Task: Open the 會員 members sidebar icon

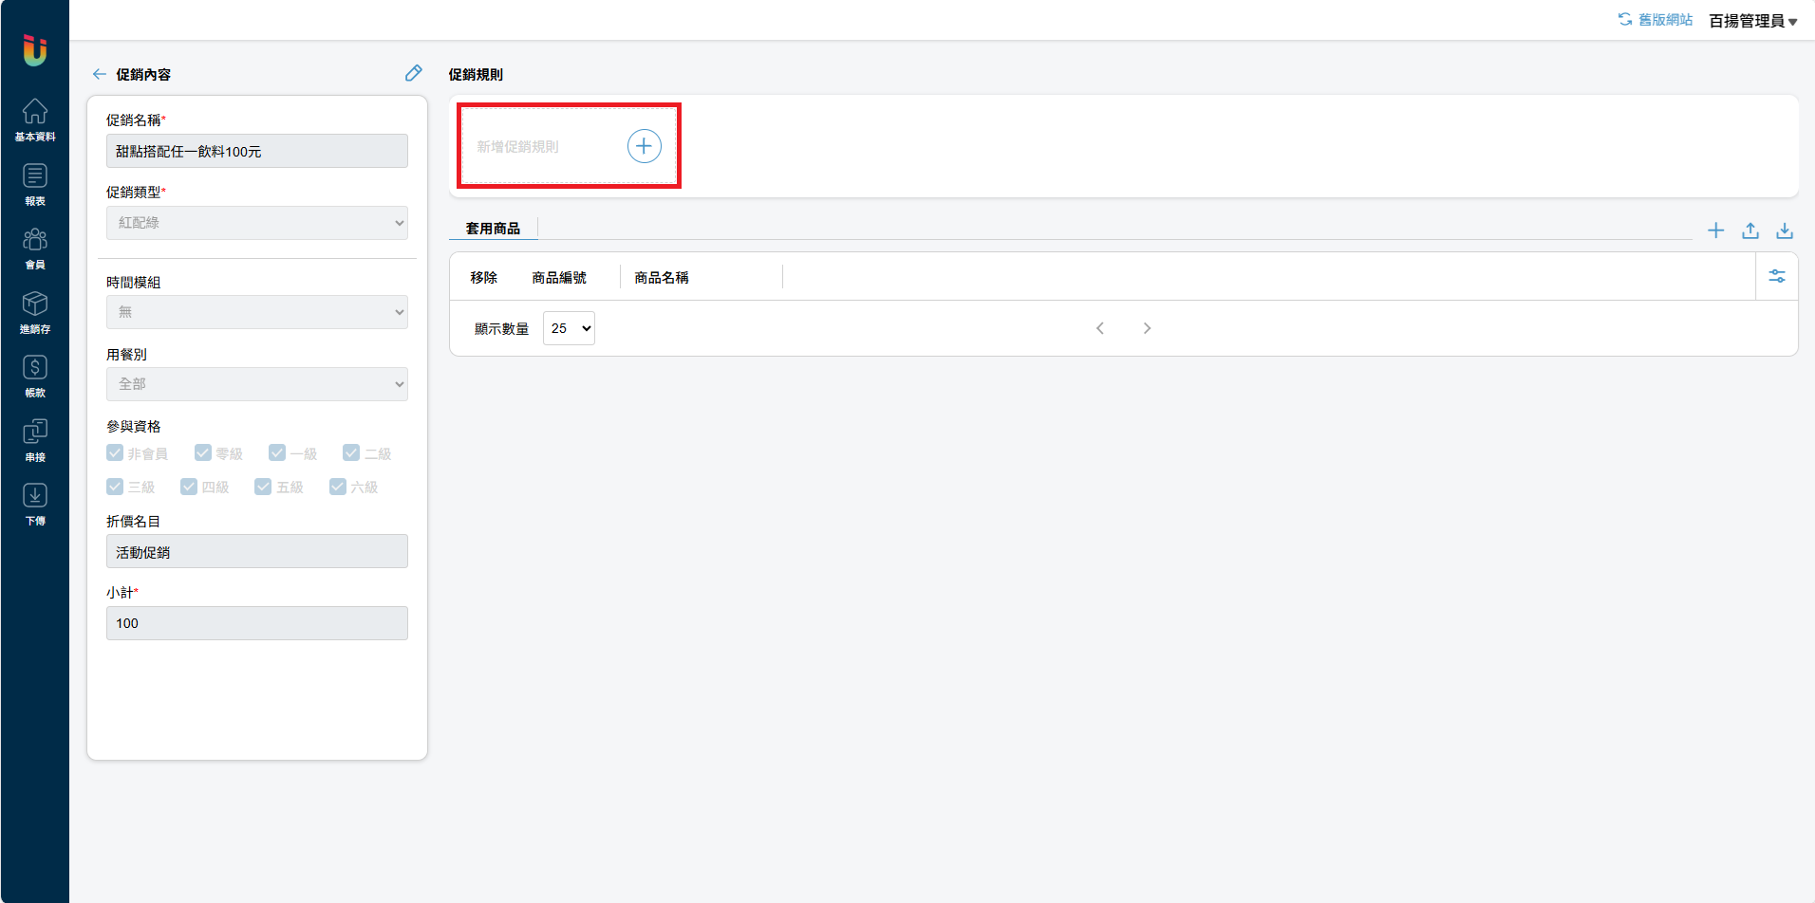Action: click(35, 248)
